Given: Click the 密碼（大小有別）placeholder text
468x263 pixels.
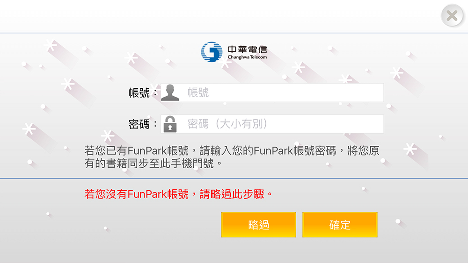Looking at the screenshot, I should click(228, 124).
